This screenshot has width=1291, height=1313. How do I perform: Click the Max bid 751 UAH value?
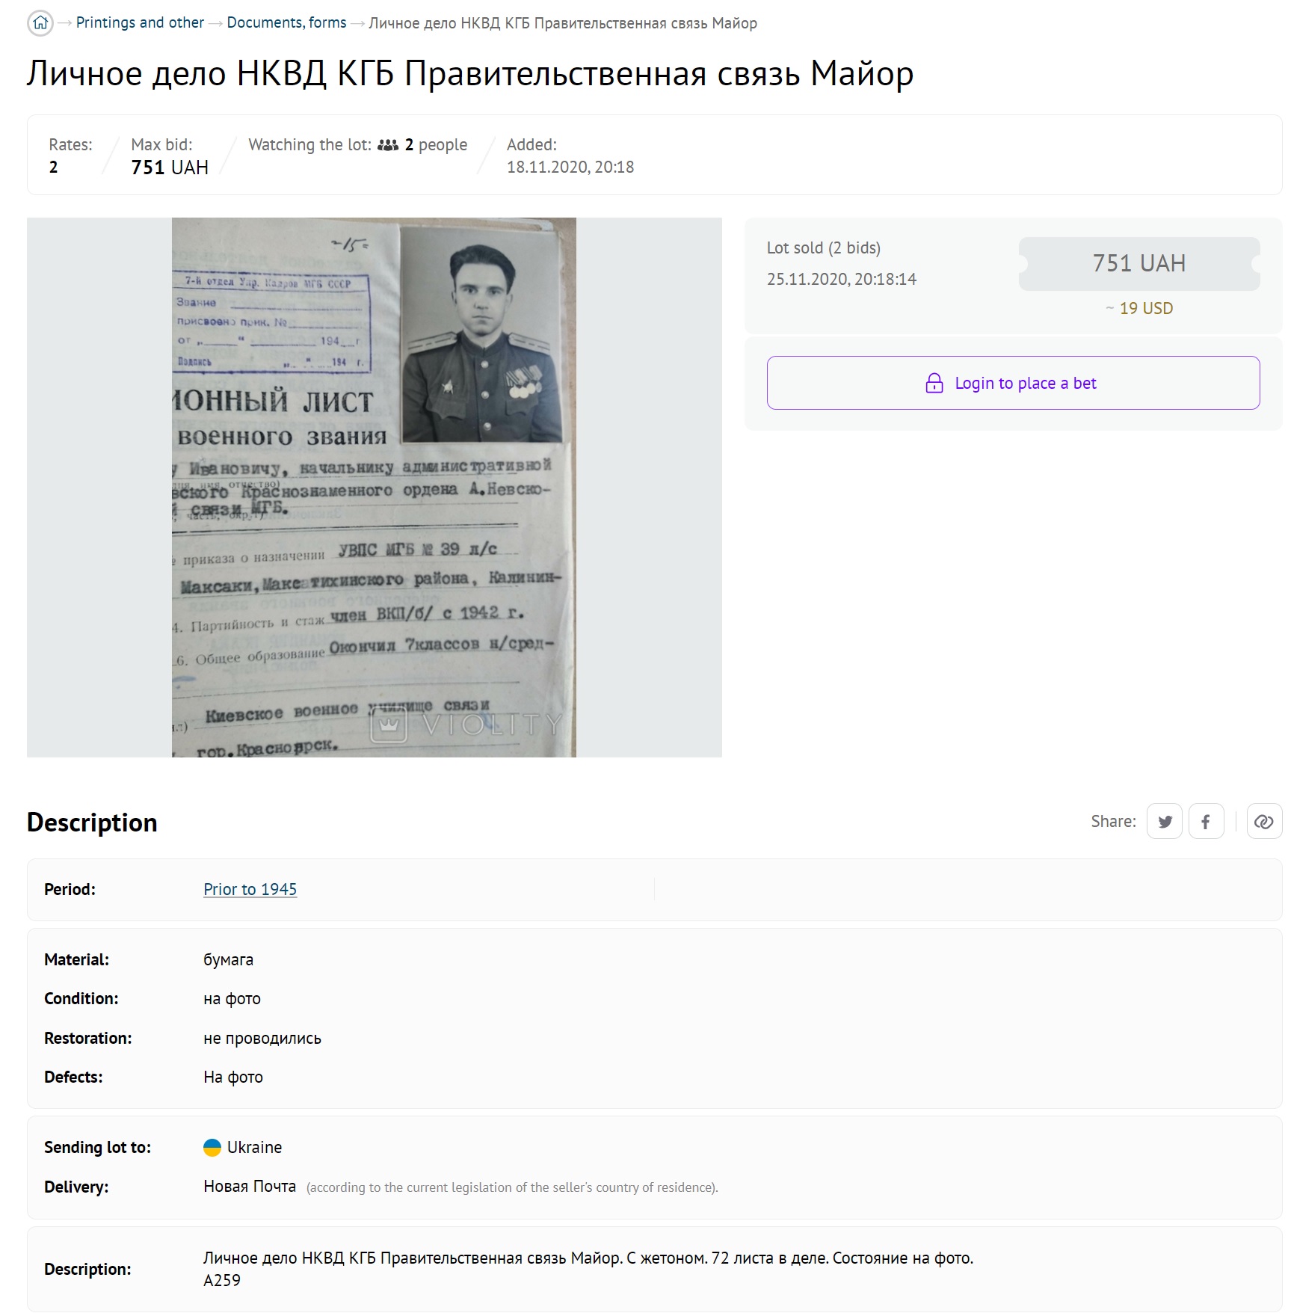[170, 167]
